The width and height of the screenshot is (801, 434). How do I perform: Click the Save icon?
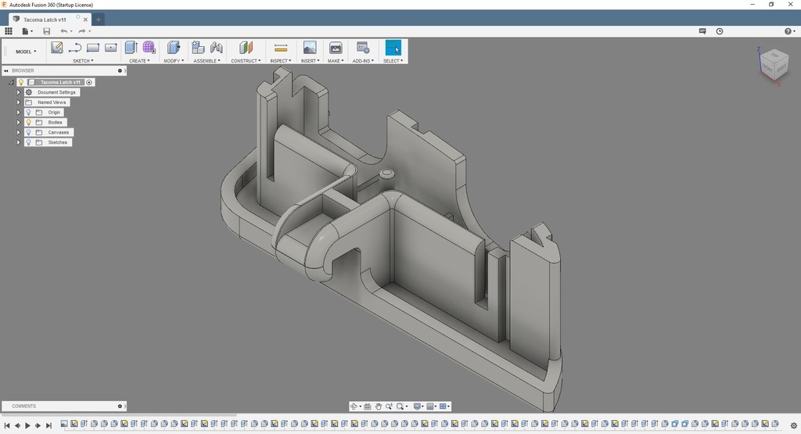click(46, 31)
